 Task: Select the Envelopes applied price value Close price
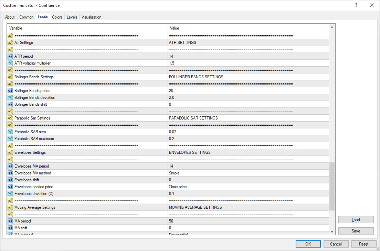pyautogui.click(x=178, y=187)
